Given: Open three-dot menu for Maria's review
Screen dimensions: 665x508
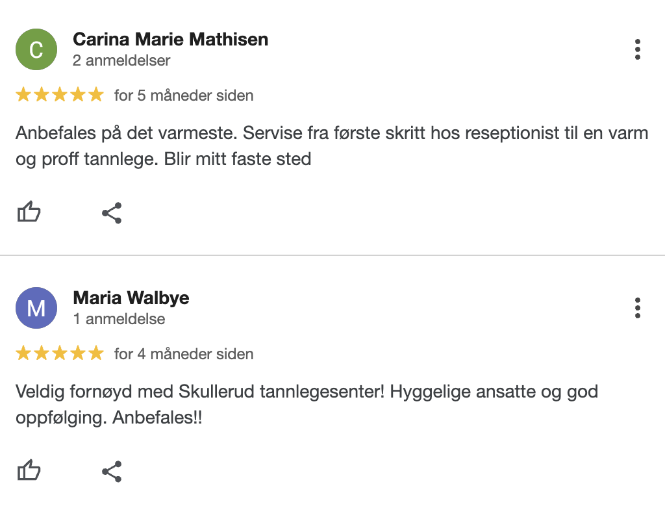Looking at the screenshot, I should (x=638, y=308).
